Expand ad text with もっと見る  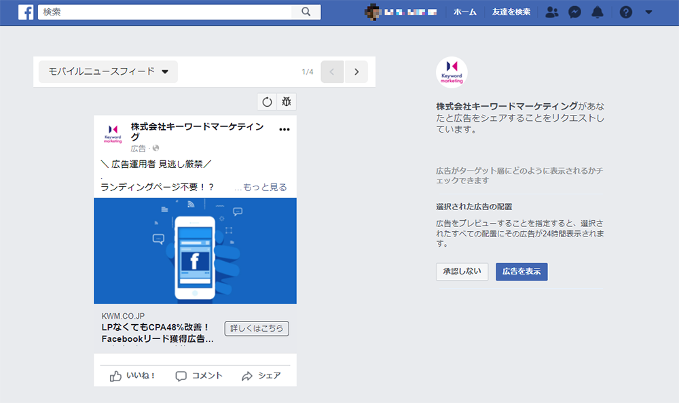265,187
